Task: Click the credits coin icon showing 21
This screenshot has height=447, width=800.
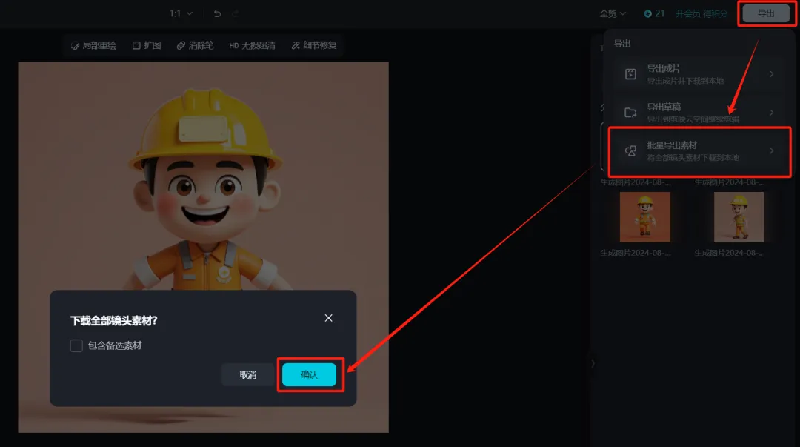Action: (x=648, y=13)
